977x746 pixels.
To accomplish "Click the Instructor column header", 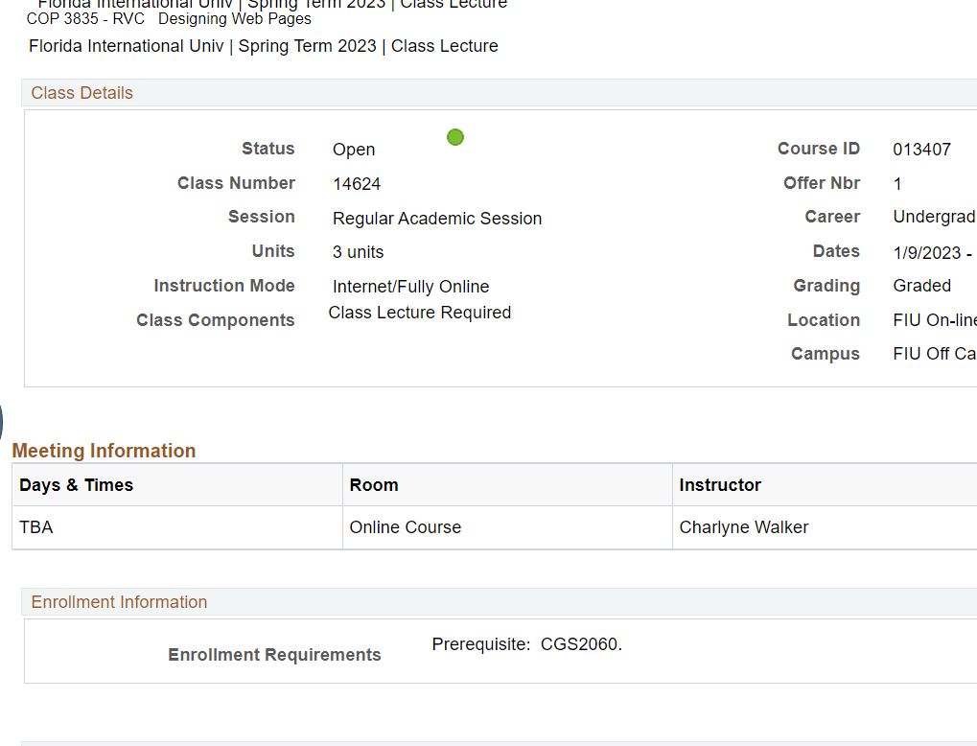I will (x=720, y=485).
